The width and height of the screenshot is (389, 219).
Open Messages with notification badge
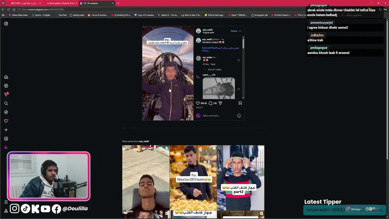(6, 94)
